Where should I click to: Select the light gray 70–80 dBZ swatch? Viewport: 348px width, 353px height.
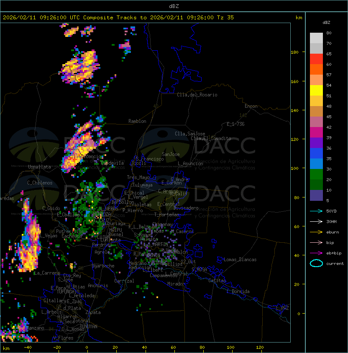(316, 38)
